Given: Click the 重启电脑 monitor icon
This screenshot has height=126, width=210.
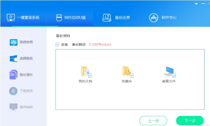Looking at the screenshot, I should coord(14,107).
